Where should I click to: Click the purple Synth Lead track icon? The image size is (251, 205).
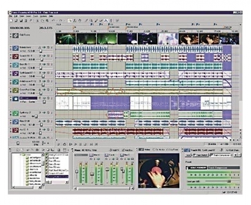point(16,73)
